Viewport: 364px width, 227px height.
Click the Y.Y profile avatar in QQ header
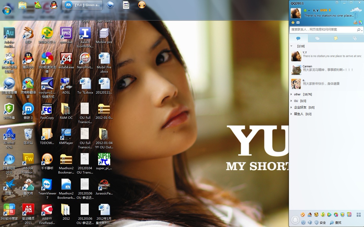(296, 13)
